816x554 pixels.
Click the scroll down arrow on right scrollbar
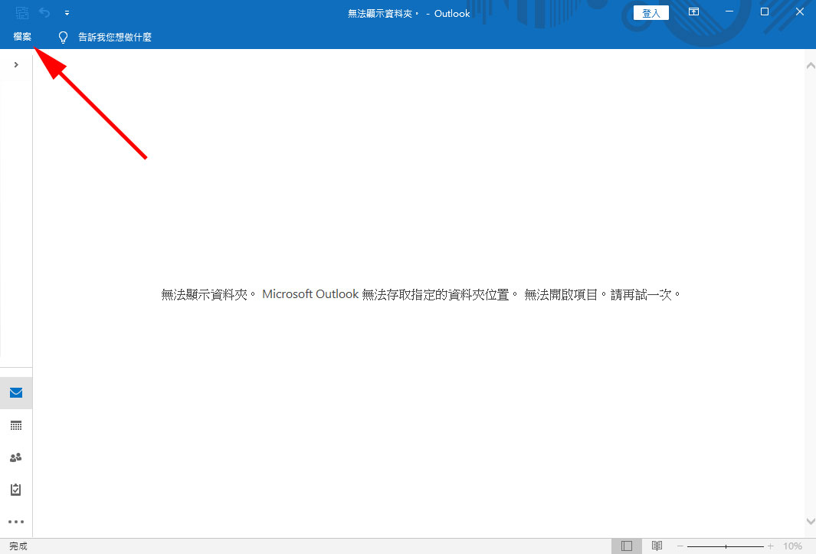pos(811,521)
